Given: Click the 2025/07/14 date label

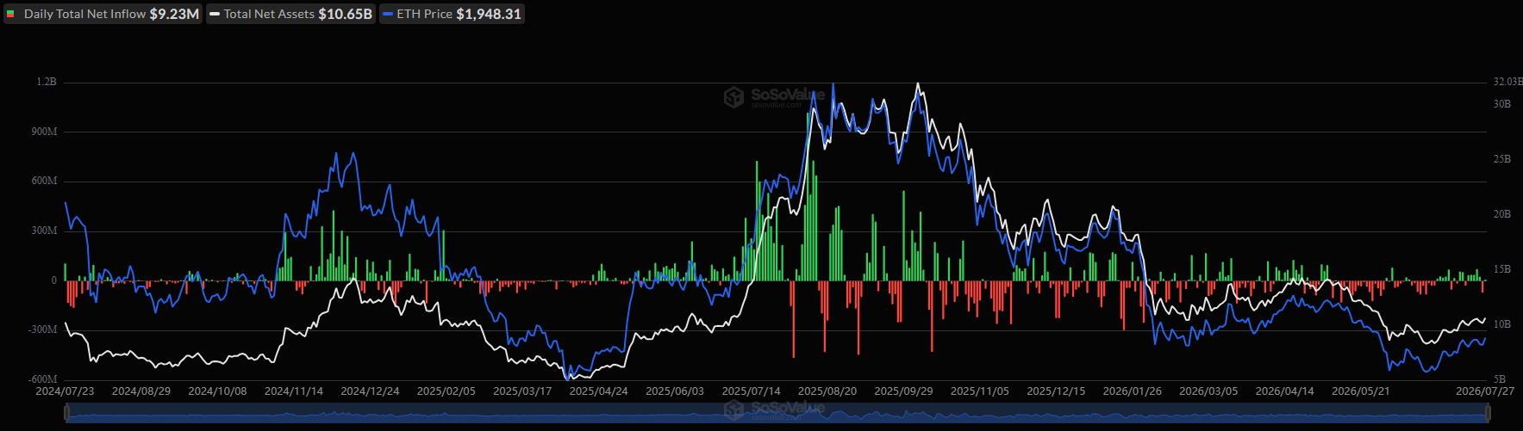Looking at the screenshot, I should 751,391.
